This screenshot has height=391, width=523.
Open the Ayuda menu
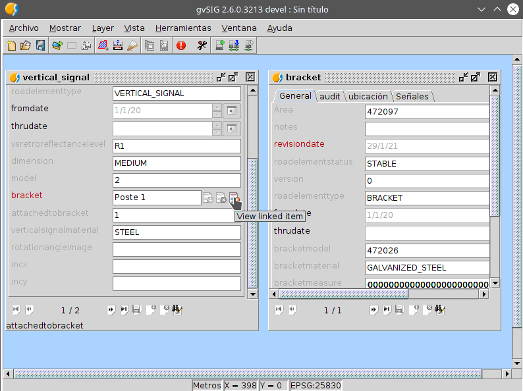point(279,28)
